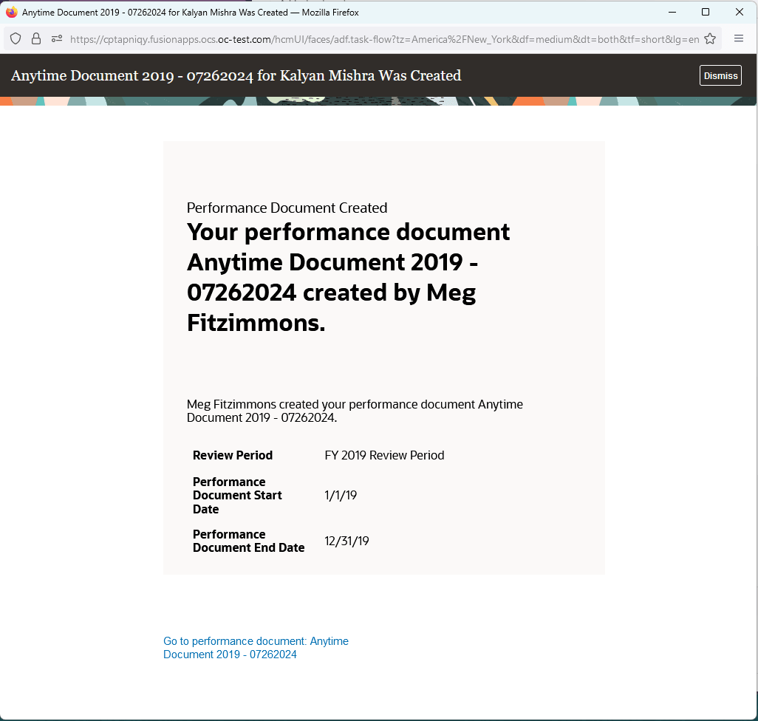Open the Anytime Document 2019 - 07262024 link
Screen dimensions: 758x721
(256, 648)
